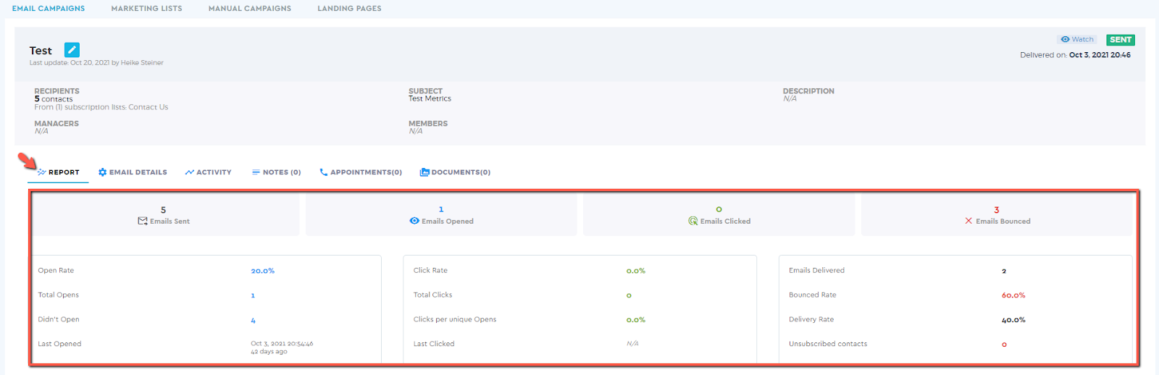Click the Emails Bounced count 3

pyautogui.click(x=997, y=210)
